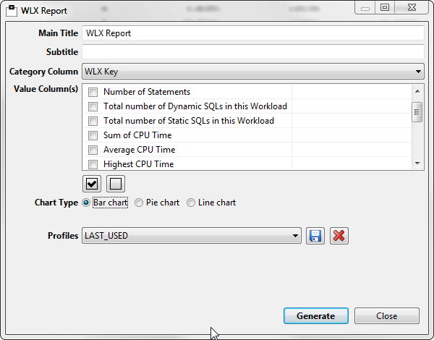Select the Bar chart radio button
Screen dimensions: 434x340
point(87,203)
